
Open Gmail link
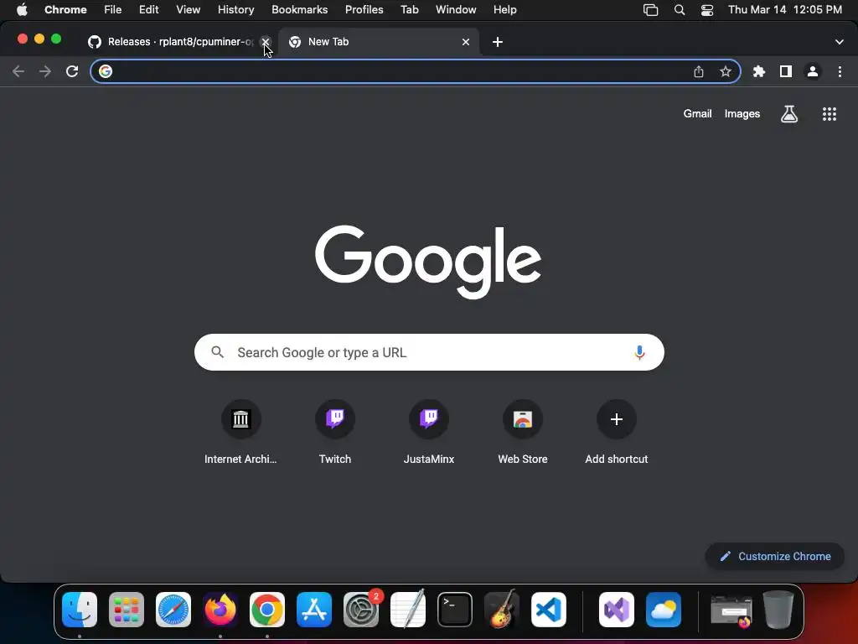pyautogui.click(x=697, y=114)
